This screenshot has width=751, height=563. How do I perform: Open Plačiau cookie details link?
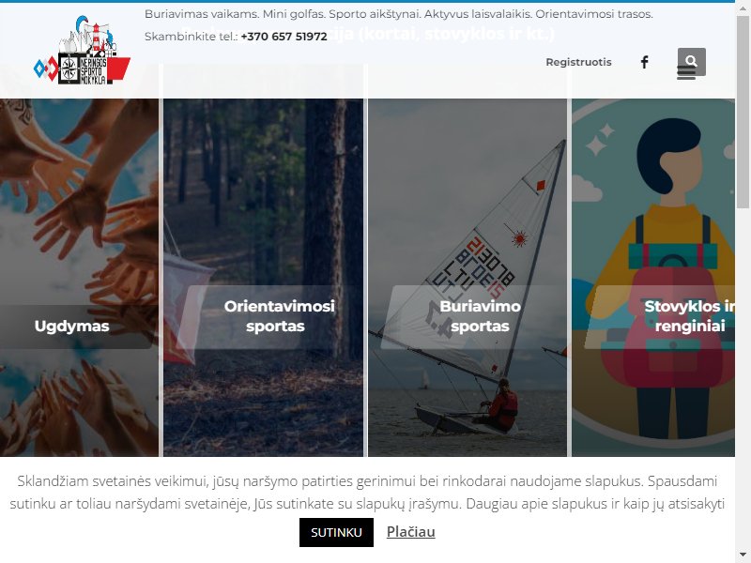click(411, 531)
